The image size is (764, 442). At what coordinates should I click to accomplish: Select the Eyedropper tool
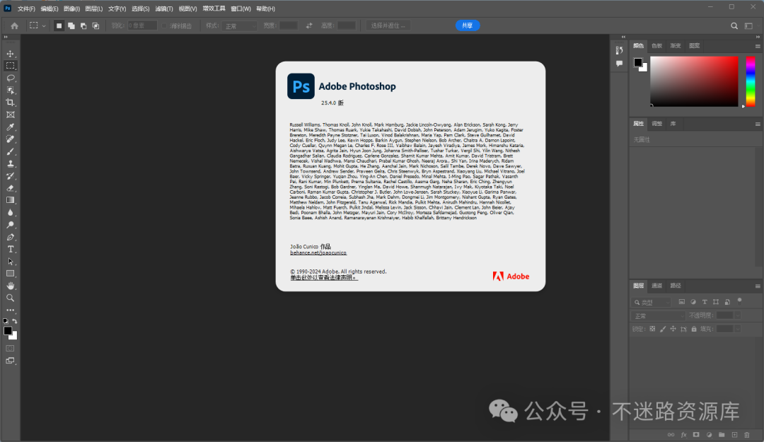pyautogui.click(x=10, y=127)
